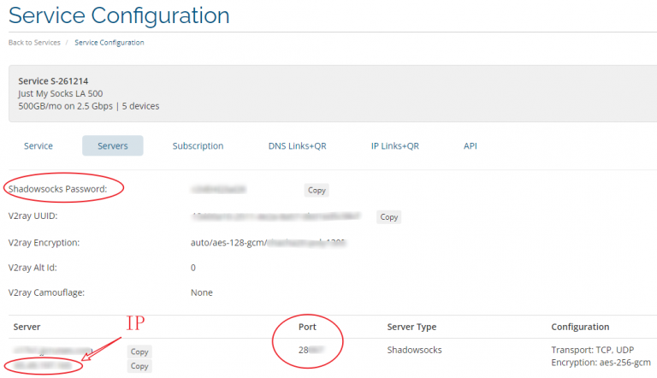Go to the IP Links+QR tab
657x378 pixels.
394,146
